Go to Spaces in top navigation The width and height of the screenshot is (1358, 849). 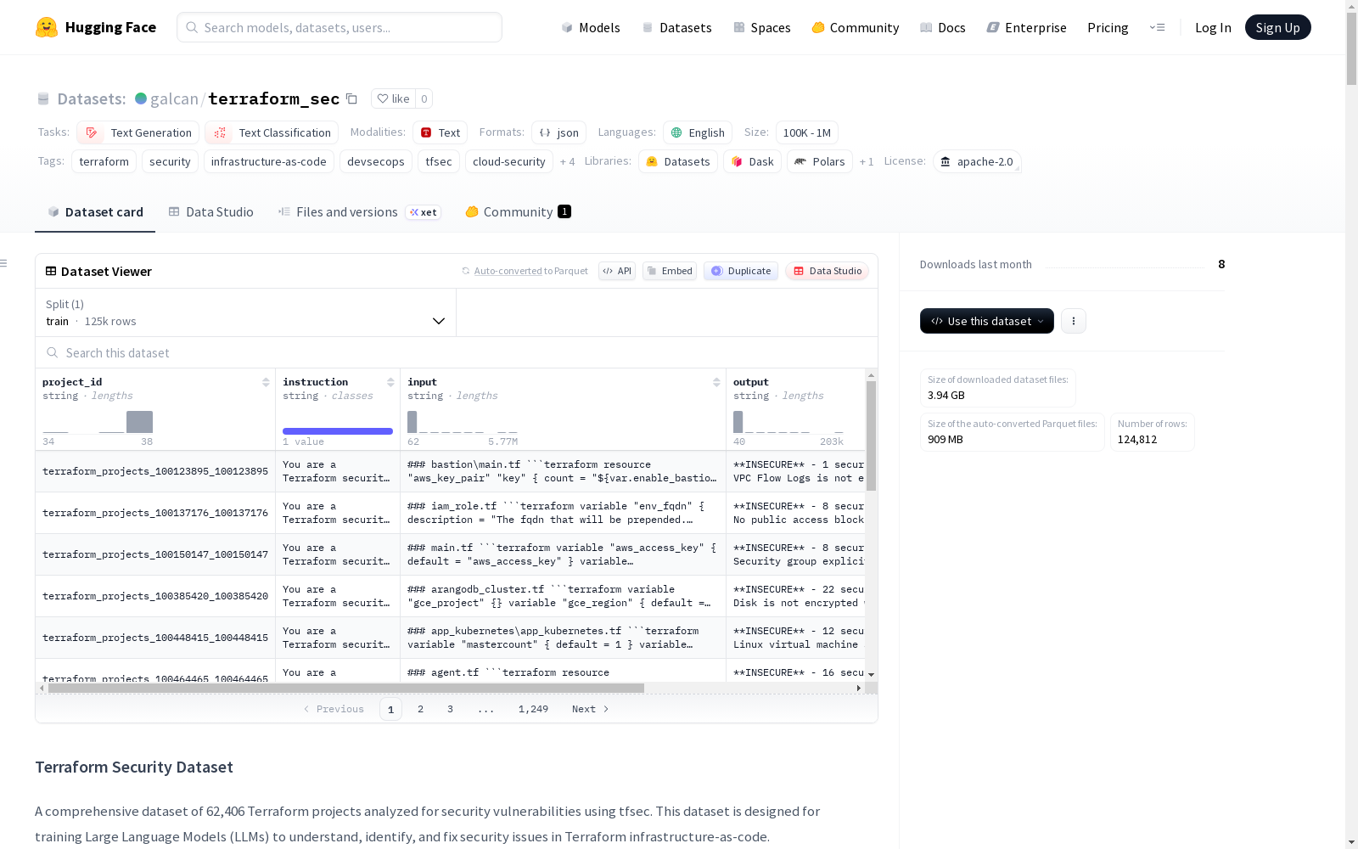pos(762,27)
